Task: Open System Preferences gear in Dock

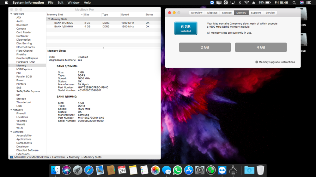Action: tap(200, 170)
